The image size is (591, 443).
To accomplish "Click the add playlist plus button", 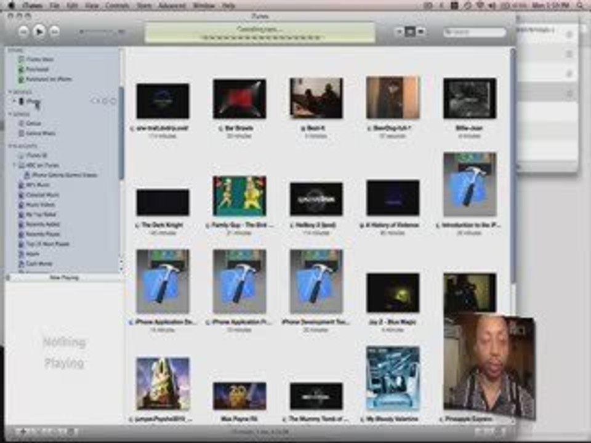I will coord(22,432).
